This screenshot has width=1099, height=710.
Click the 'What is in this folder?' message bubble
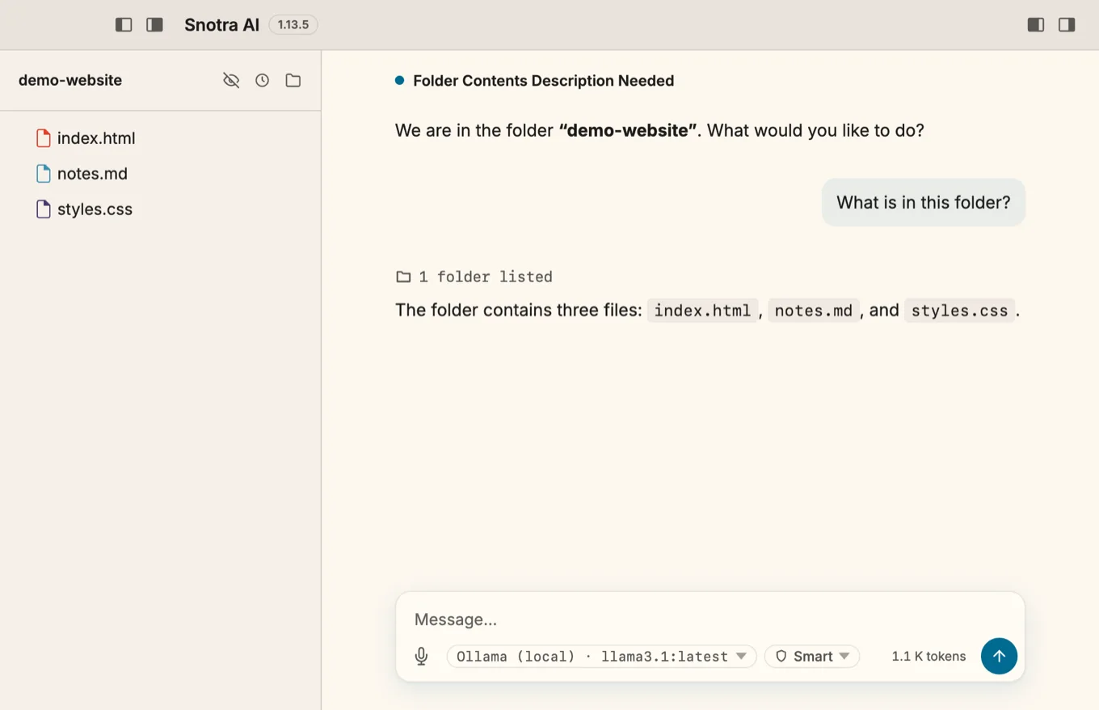[924, 202]
